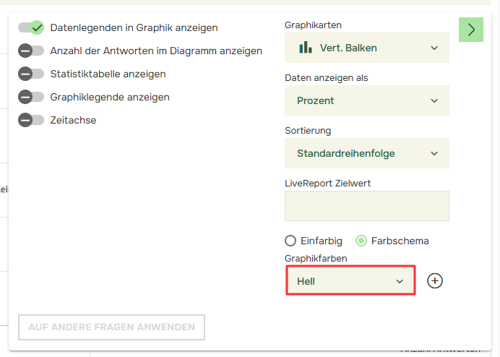Click the LiveReport Zielwert input field
Image resolution: width=500 pixels, height=357 pixels.
[367, 206]
